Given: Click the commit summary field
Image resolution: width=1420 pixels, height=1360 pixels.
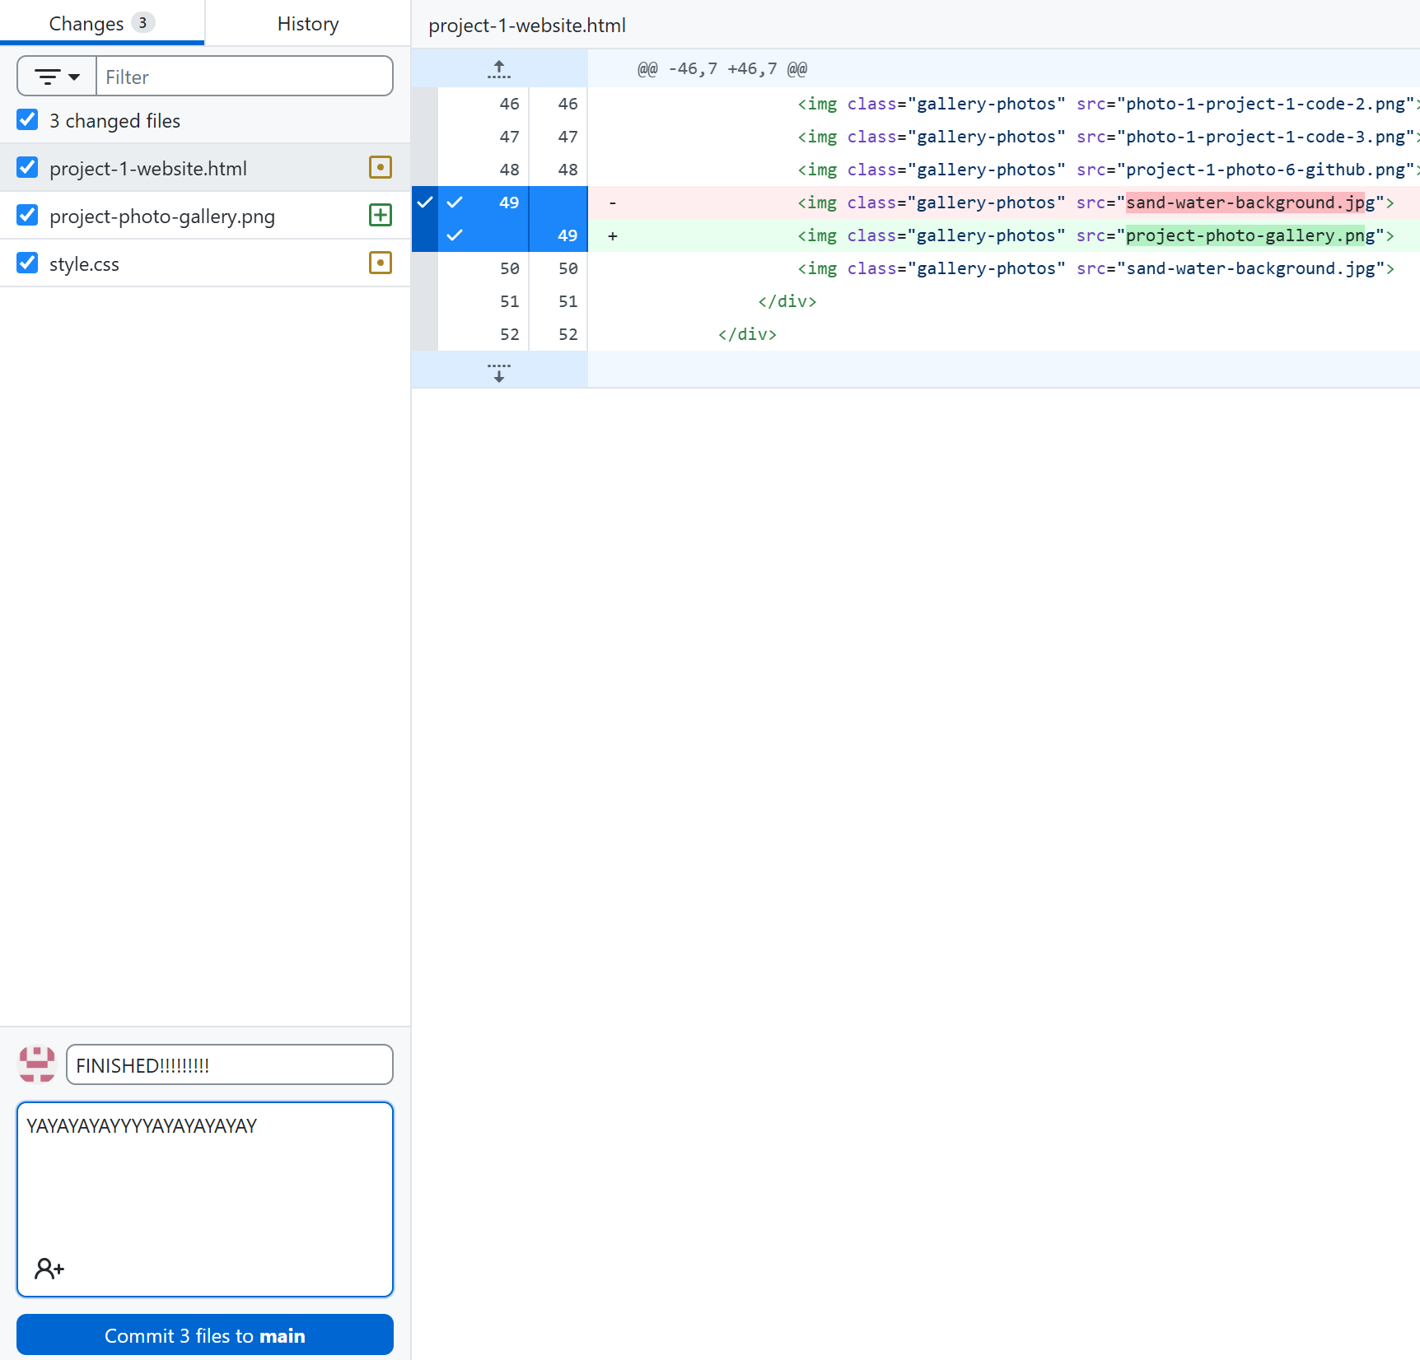Looking at the screenshot, I should point(229,1065).
